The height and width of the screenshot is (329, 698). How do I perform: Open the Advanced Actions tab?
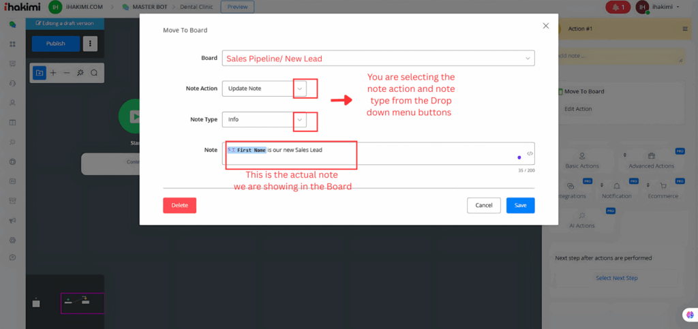[x=651, y=161]
